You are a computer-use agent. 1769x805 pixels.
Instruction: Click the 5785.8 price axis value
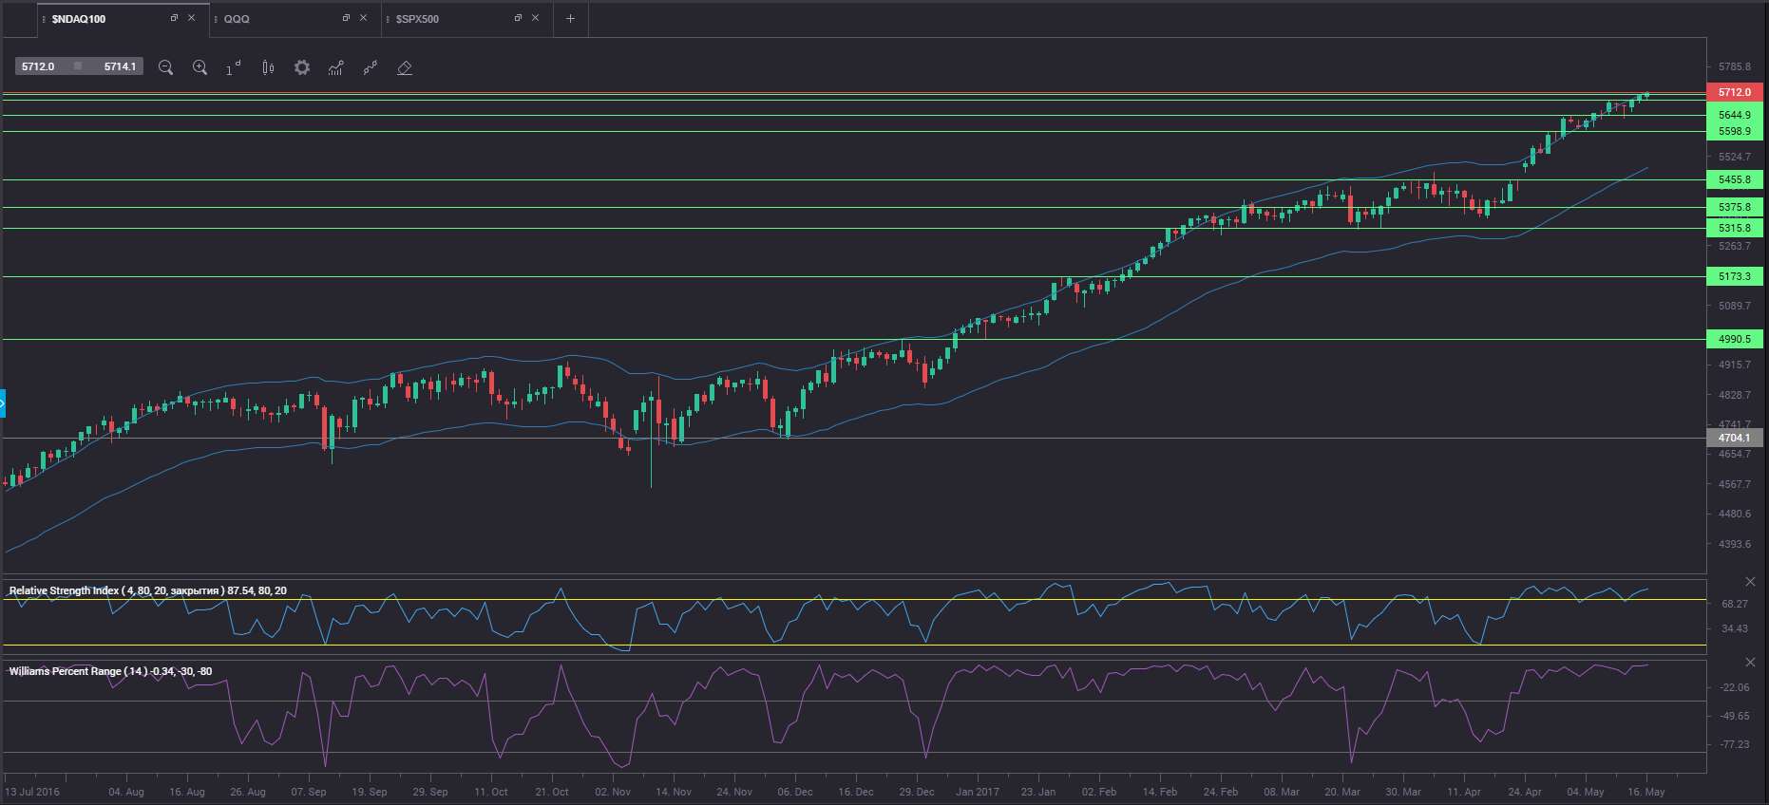(1735, 66)
